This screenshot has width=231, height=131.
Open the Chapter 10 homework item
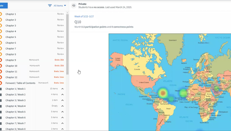point(11,66)
